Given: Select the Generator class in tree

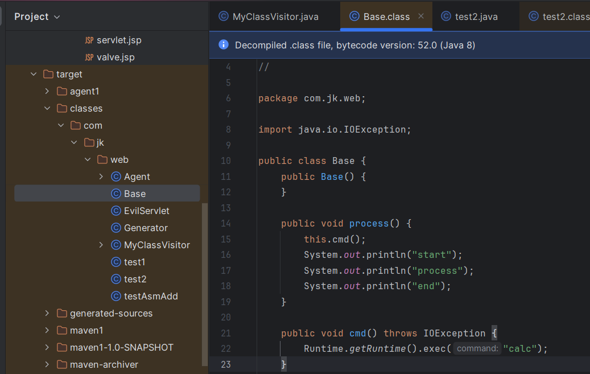Looking at the screenshot, I should pos(146,228).
